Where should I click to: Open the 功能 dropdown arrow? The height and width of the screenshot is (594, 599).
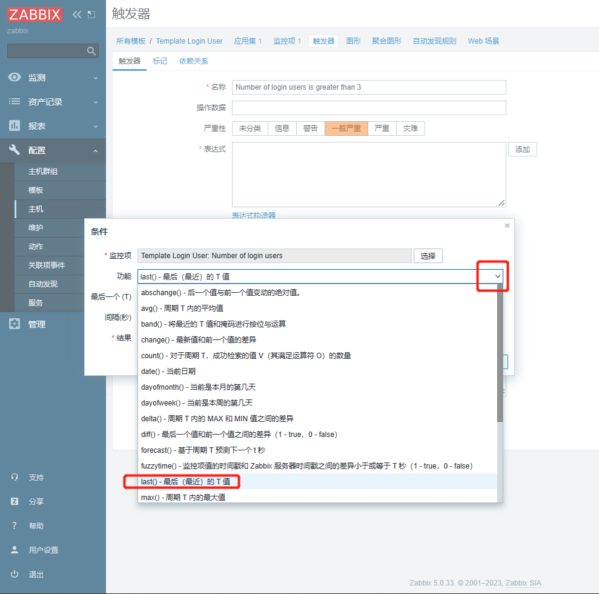[x=497, y=276]
